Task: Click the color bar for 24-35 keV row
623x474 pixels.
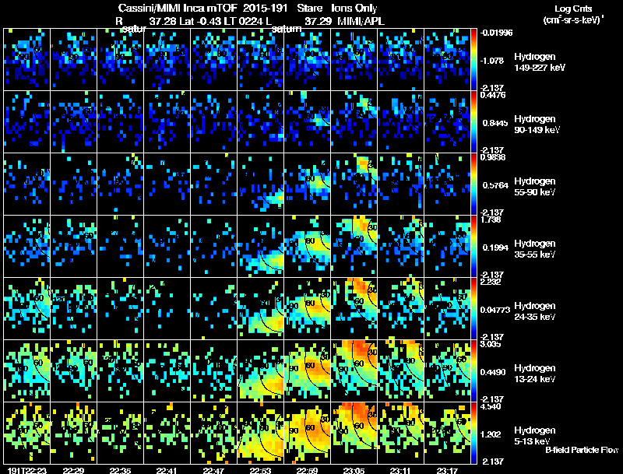Action: [x=473, y=308]
